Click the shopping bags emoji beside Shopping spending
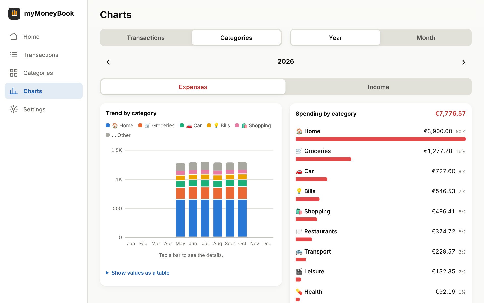 click(299, 211)
